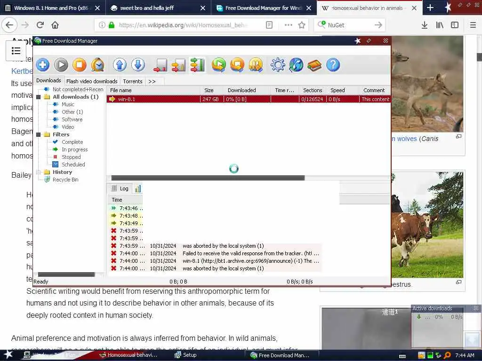Open a new browser tab with the plus button
Viewport: 482px width, 361px height.
[430, 8]
